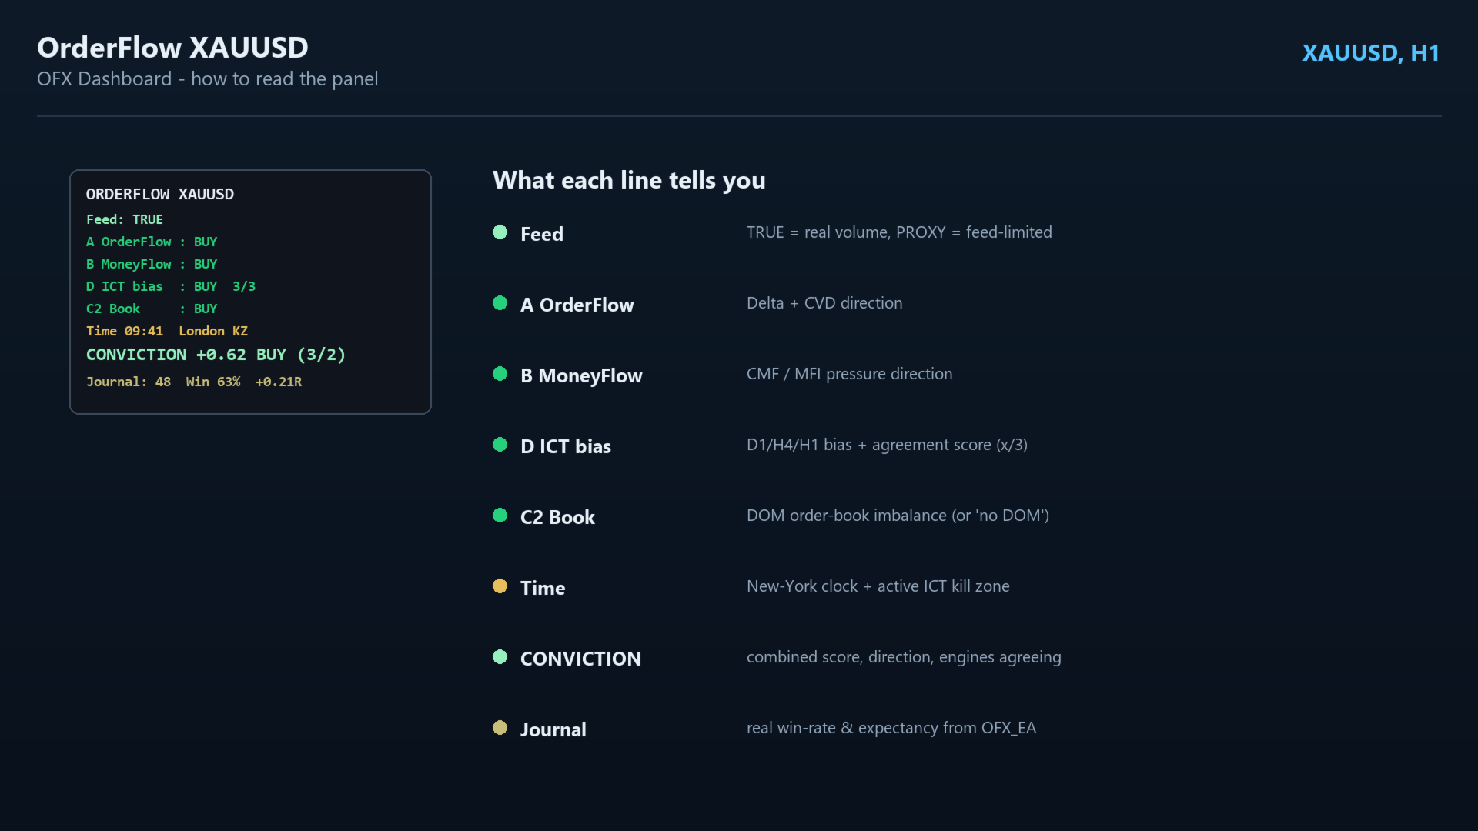This screenshot has height=831, width=1478.
Task: Click the 'What each line tells you' heading
Action: pos(629,180)
